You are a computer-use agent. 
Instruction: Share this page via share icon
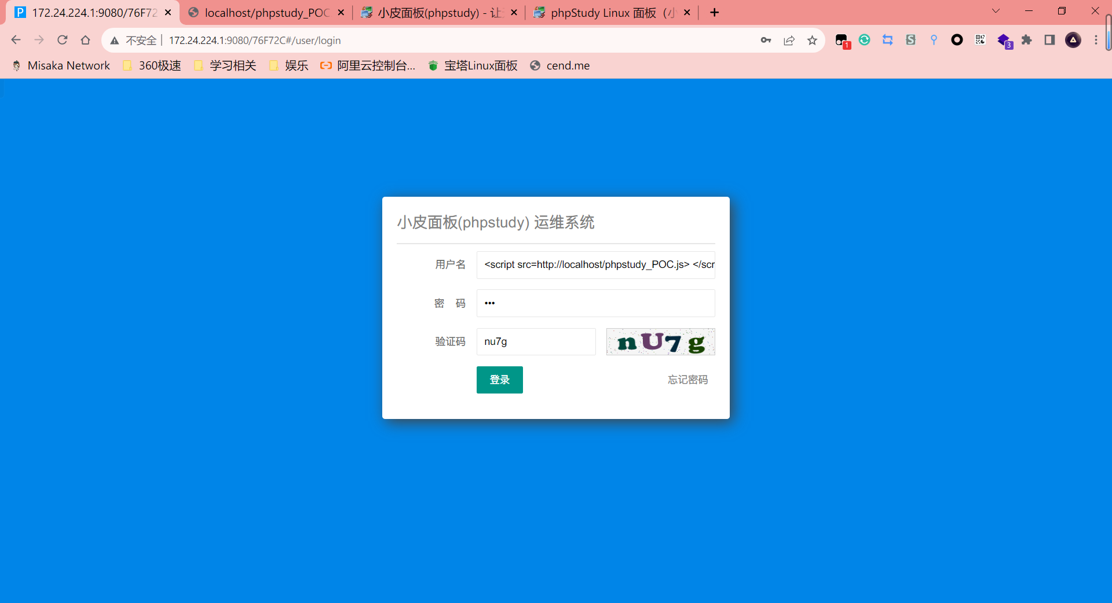coord(789,40)
